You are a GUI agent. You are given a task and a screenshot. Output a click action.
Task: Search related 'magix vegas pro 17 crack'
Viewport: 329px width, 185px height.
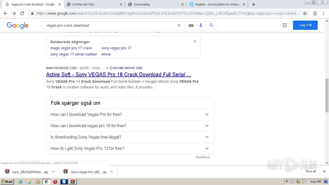[x=71, y=48]
